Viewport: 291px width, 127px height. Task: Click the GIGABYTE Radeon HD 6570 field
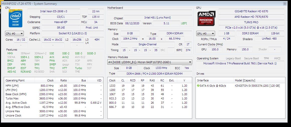coord(251,11)
